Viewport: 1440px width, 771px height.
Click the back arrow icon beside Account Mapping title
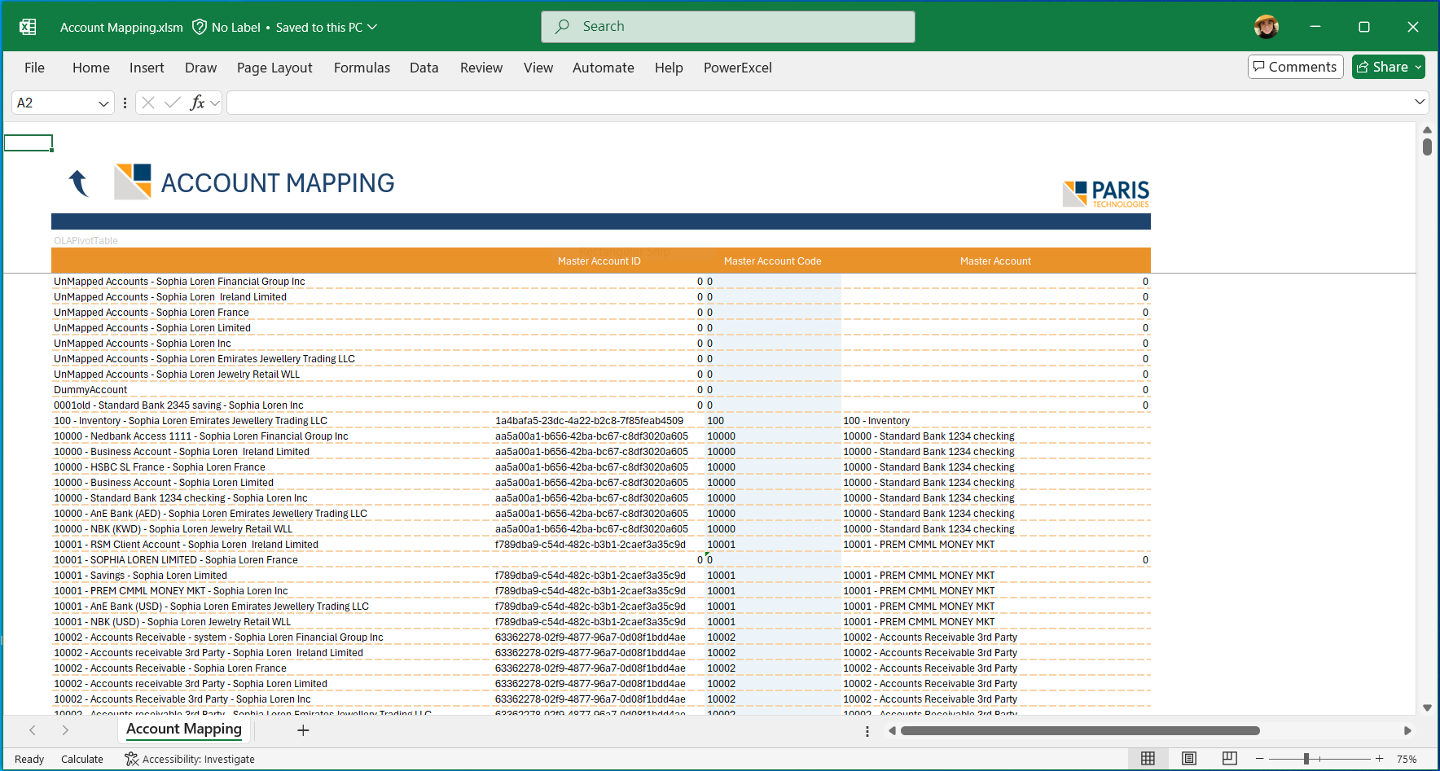[x=78, y=183]
